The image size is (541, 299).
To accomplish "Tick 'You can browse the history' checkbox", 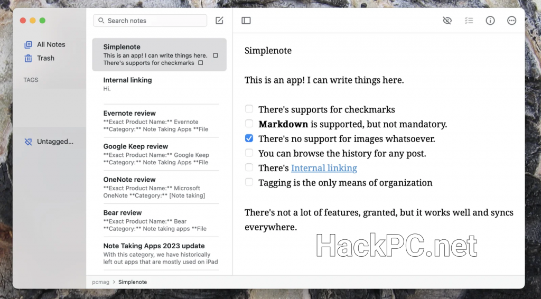I will click(249, 153).
